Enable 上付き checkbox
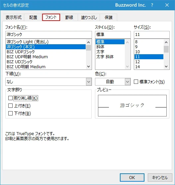The width and height of the screenshot is (175, 185). [x=10, y=105]
